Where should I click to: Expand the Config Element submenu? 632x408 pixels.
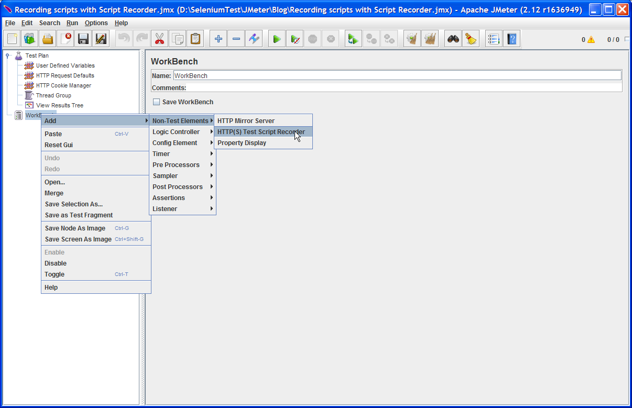tap(182, 142)
